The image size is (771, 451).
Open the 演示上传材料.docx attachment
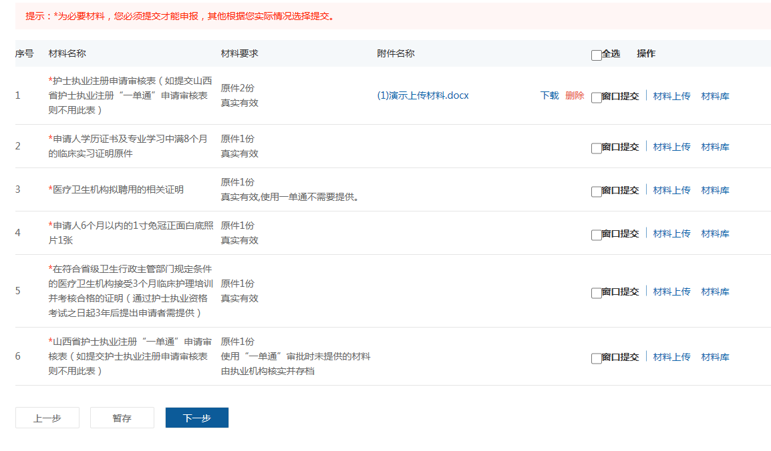coord(423,95)
